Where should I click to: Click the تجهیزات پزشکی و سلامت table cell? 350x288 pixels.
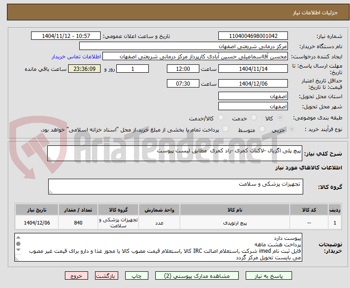[118, 222]
